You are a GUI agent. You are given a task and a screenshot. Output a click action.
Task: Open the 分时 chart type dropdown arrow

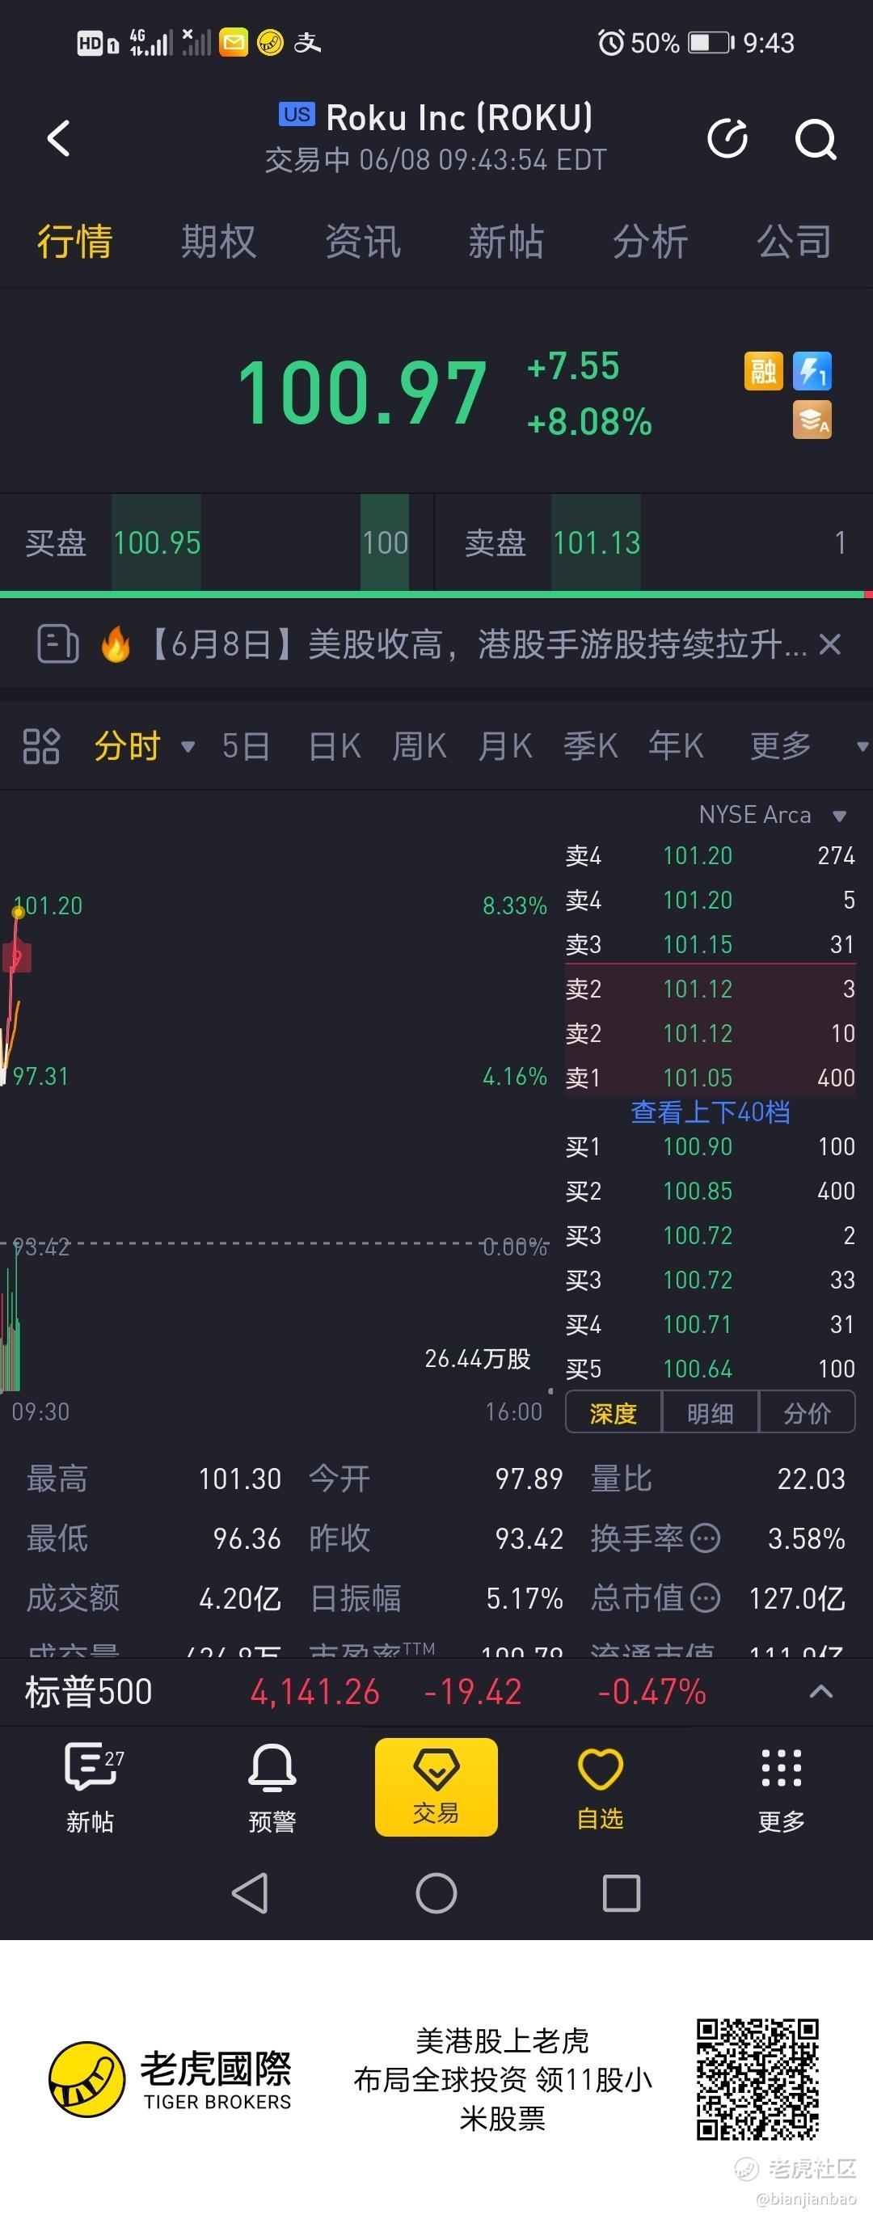click(x=188, y=747)
